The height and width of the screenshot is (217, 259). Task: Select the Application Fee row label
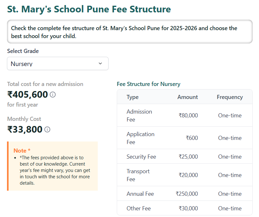pos(140,138)
